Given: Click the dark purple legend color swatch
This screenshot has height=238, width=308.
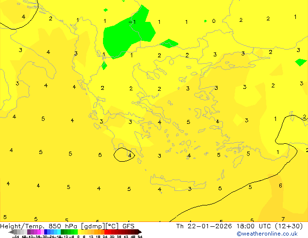Looking at the screenshot, I should [29, 232].
